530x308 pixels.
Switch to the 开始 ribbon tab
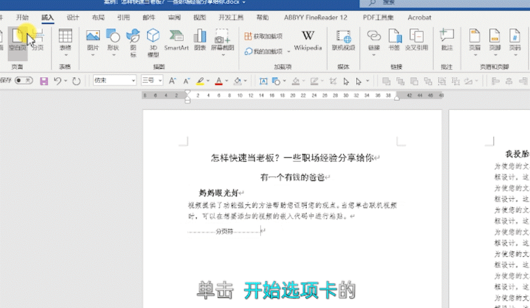point(22,17)
